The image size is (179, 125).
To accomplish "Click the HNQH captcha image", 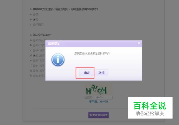I will (98, 90).
